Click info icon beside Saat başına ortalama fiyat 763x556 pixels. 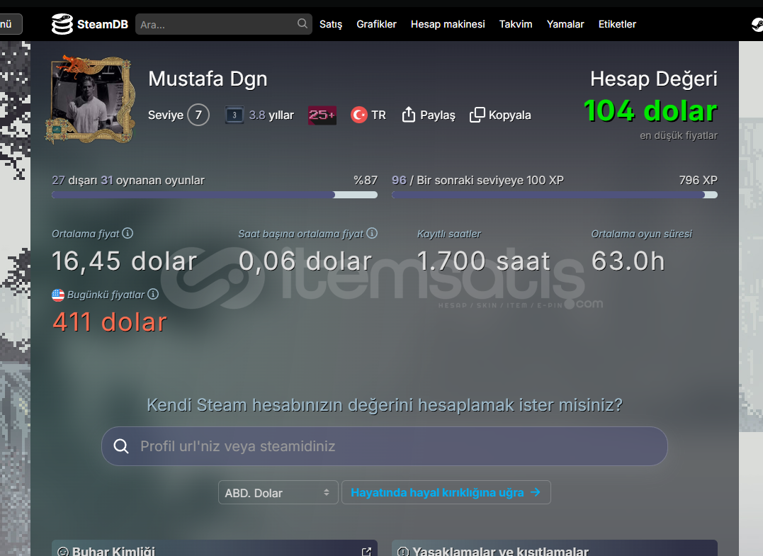tap(372, 234)
